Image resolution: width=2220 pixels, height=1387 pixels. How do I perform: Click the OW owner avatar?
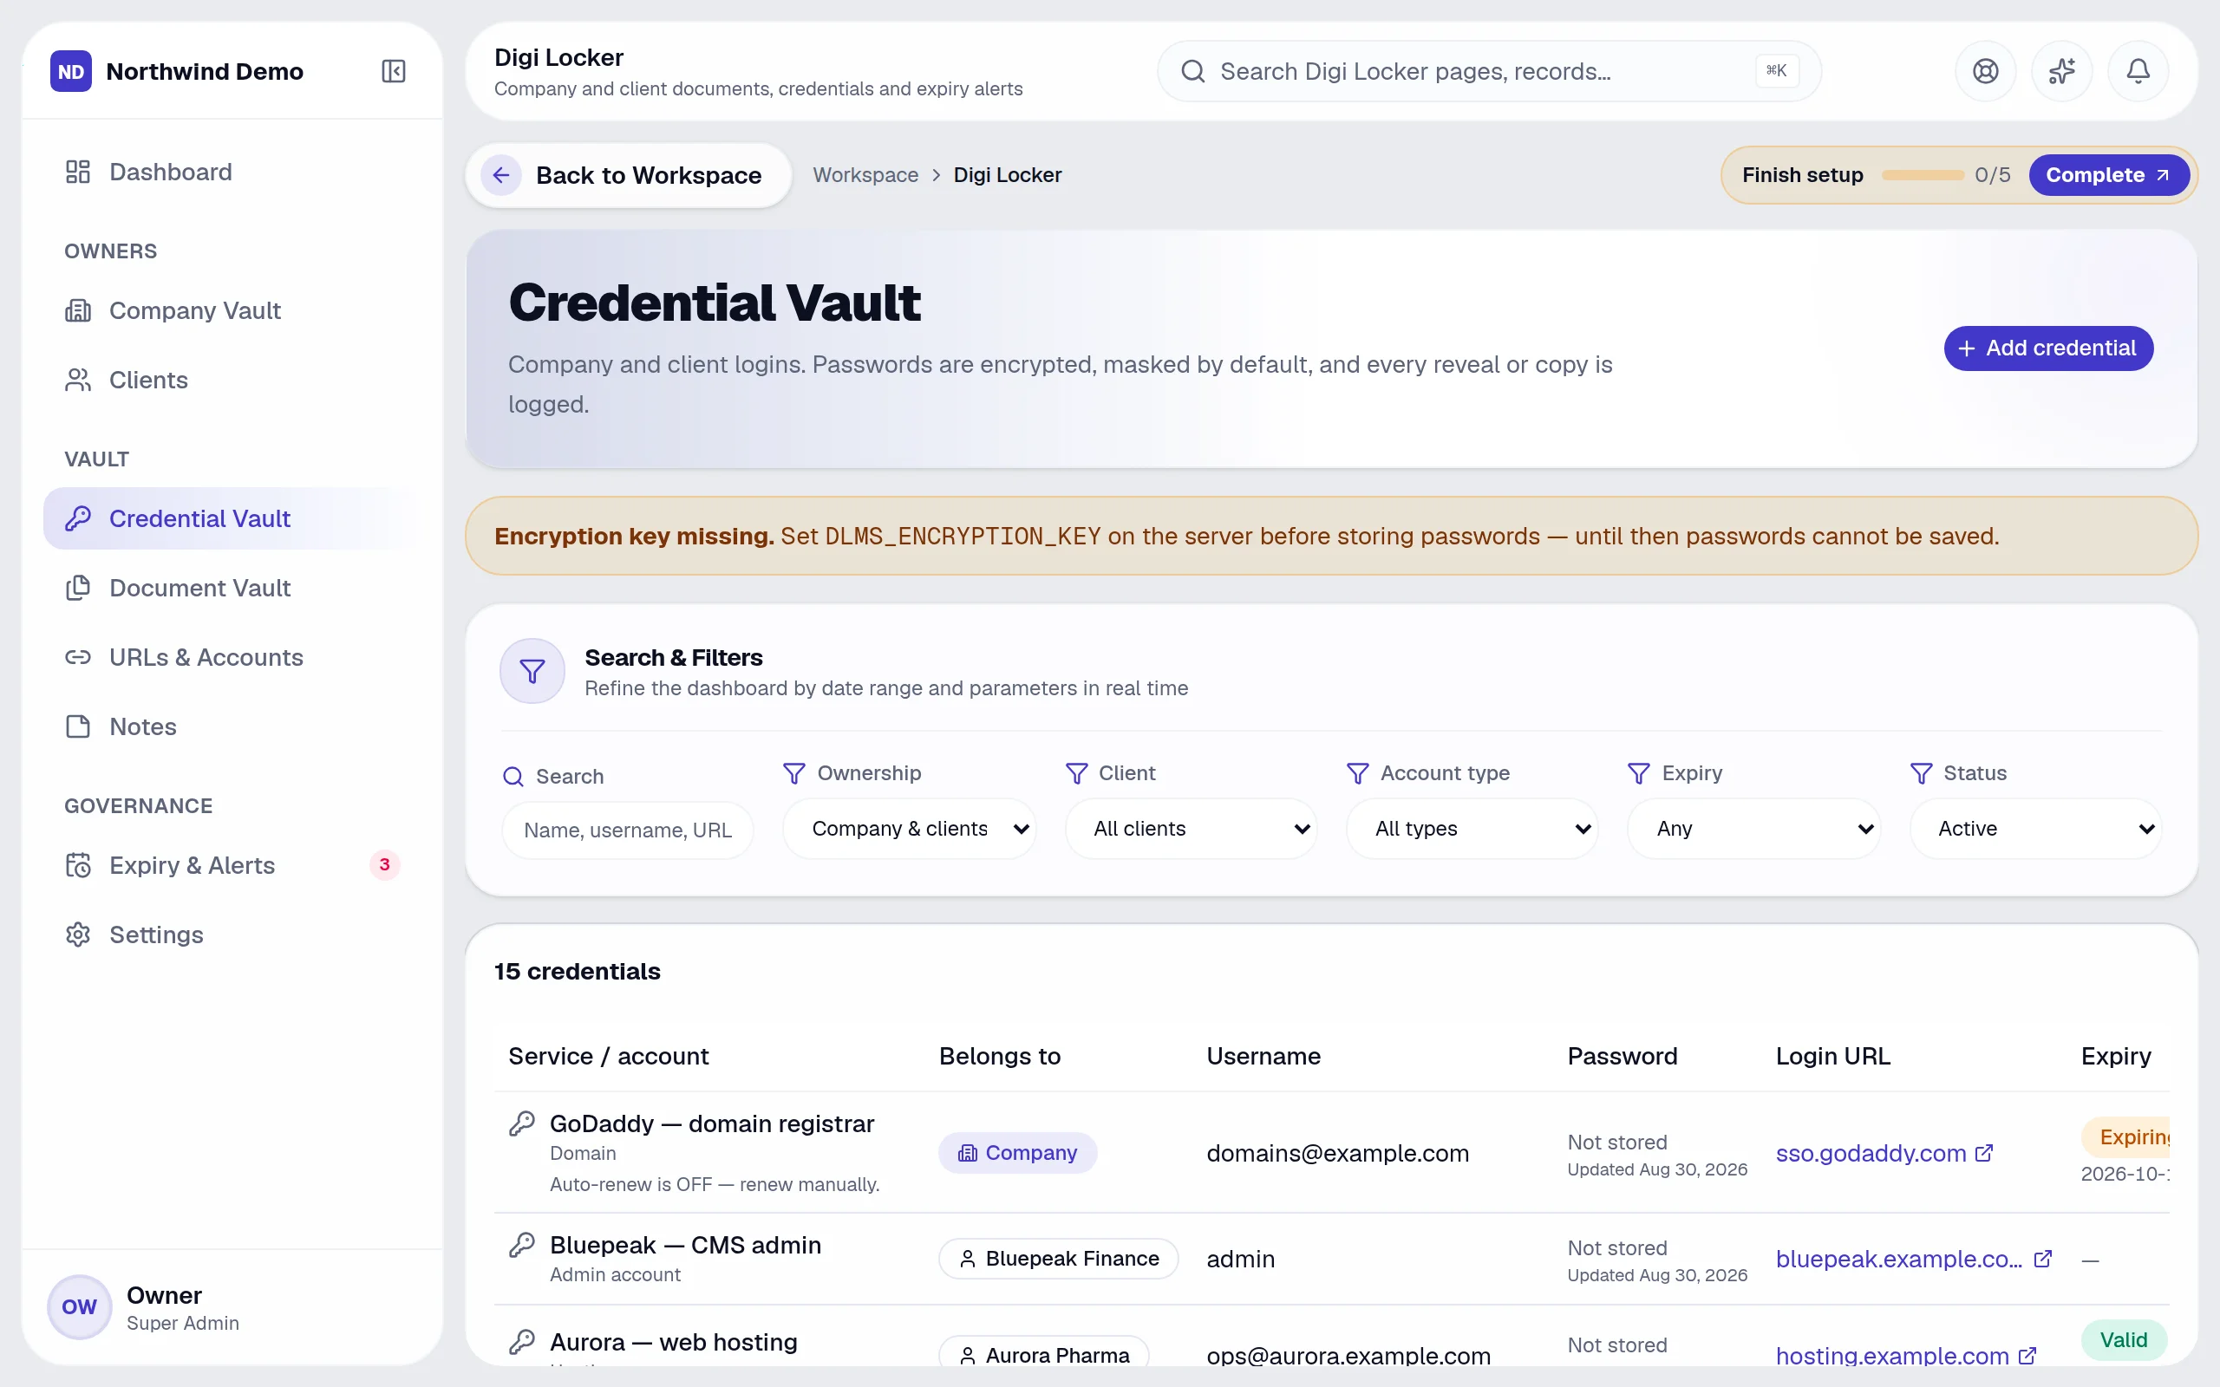(79, 1306)
